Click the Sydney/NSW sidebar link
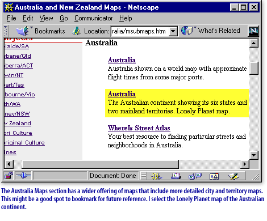The width and height of the screenshot is (267, 221). click(x=17, y=114)
